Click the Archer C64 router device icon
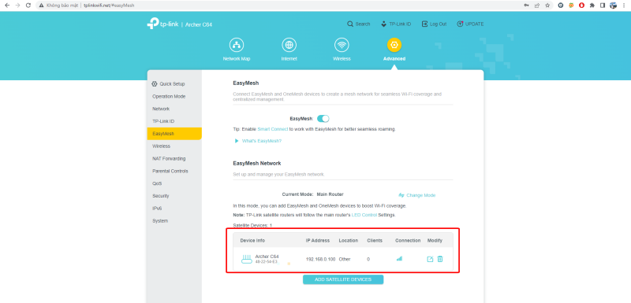 [246, 259]
